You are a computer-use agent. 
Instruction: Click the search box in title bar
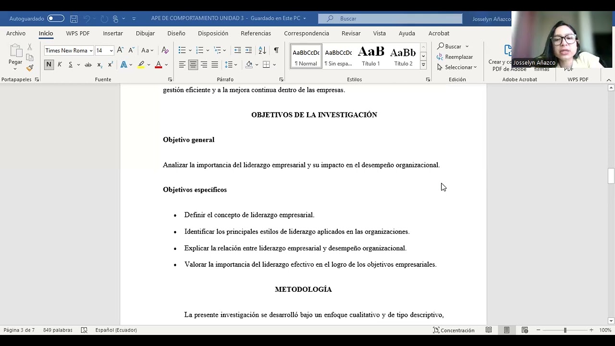tap(390, 18)
